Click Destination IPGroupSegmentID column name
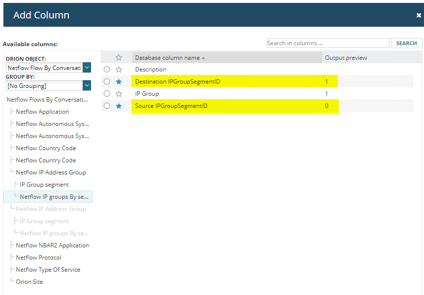This screenshot has height=295, width=424. [178, 82]
